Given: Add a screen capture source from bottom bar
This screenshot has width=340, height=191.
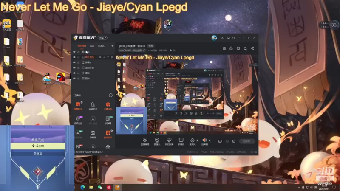Looking at the screenshot, I should pos(145,141).
